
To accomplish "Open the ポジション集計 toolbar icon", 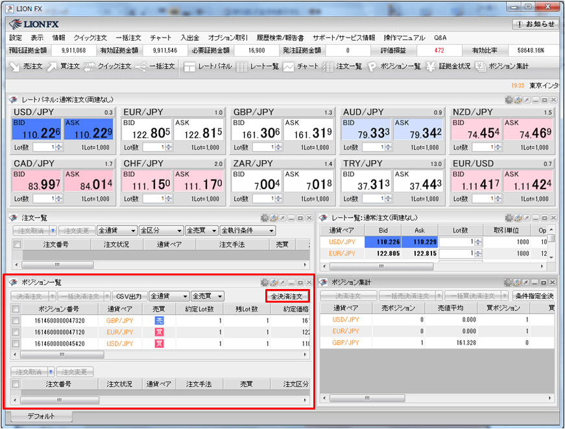I will coord(501,66).
